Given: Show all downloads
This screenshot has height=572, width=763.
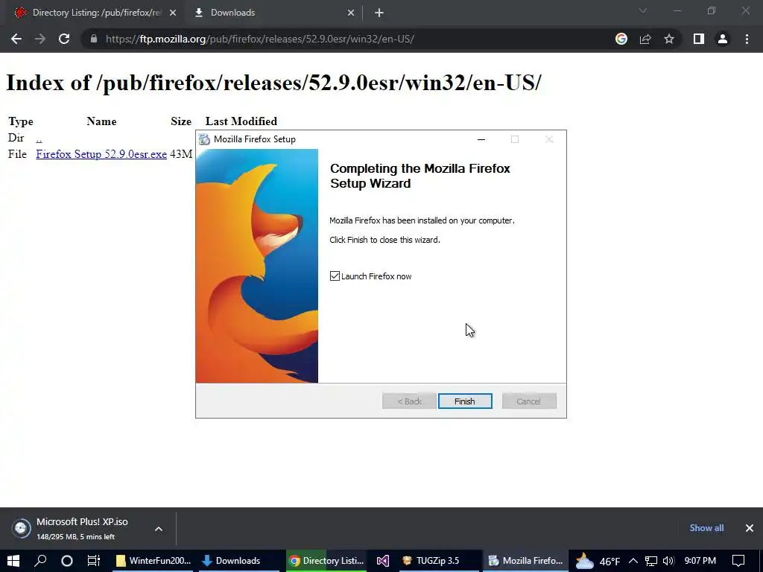Looking at the screenshot, I should pos(706,528).
